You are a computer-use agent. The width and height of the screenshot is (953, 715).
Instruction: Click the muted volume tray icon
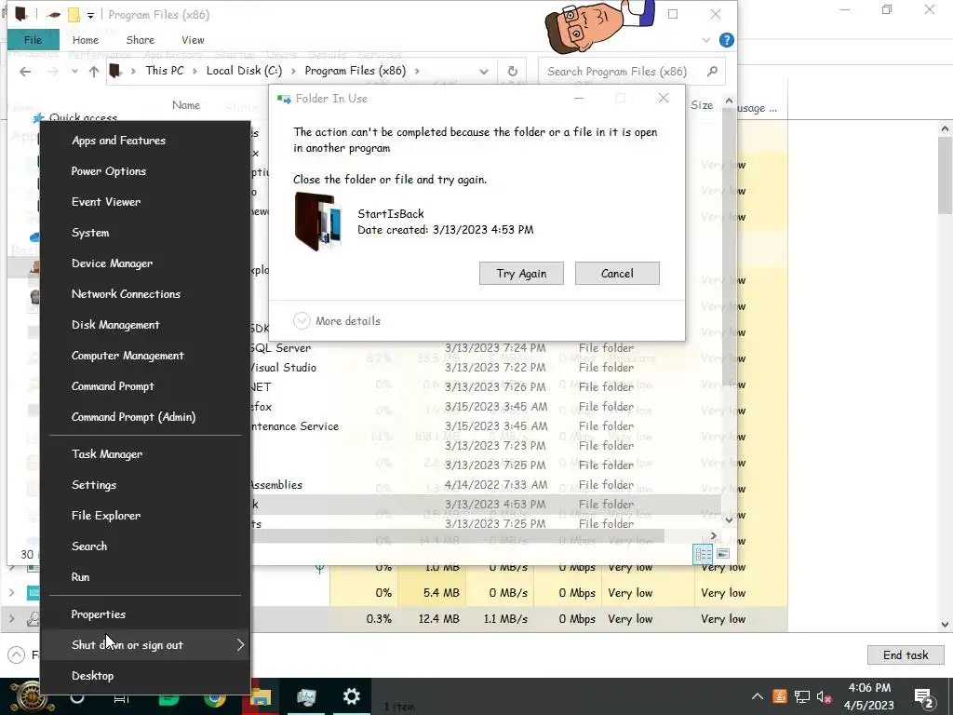click(825, 696)
